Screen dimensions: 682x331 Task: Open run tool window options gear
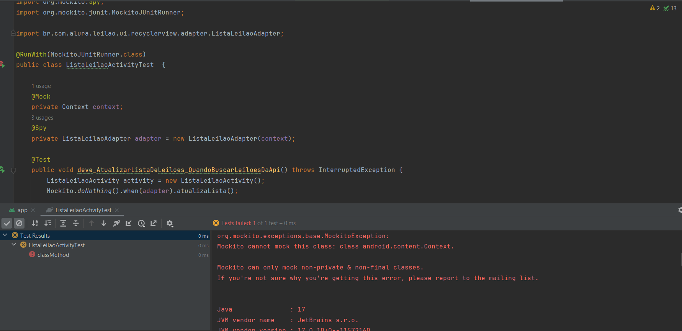point(680,210)
